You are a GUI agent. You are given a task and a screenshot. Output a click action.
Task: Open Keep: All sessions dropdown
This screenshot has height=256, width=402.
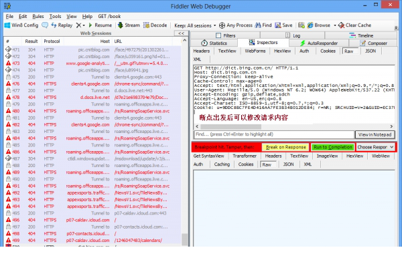pyautogui.click(x=195, y=25)
